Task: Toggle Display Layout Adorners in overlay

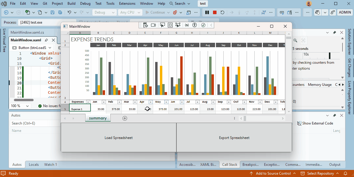Action: click(x=170, y=25)
